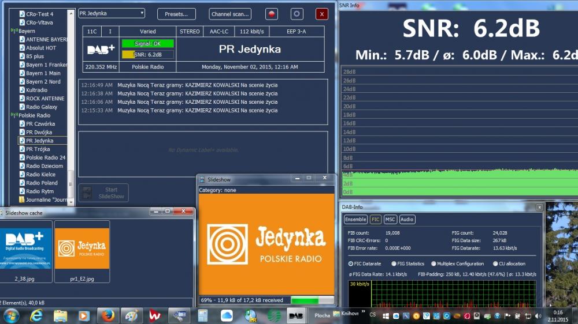Click the yellow SNR 6.2dB level bar
The width and height of the screenshot is (578, 324).
pos(147,54)
